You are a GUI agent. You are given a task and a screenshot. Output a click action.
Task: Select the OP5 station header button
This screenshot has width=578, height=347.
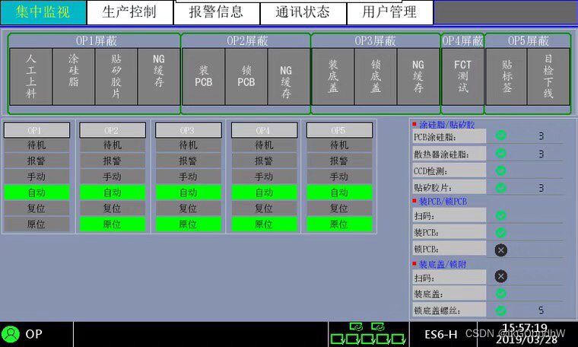[339, 130]
